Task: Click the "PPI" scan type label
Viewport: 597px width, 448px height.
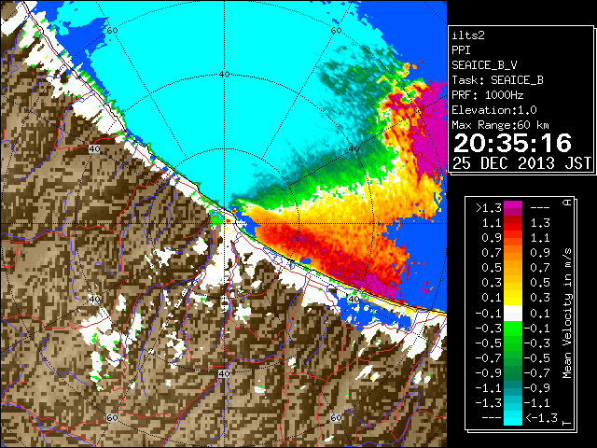Action: (461, 50)
